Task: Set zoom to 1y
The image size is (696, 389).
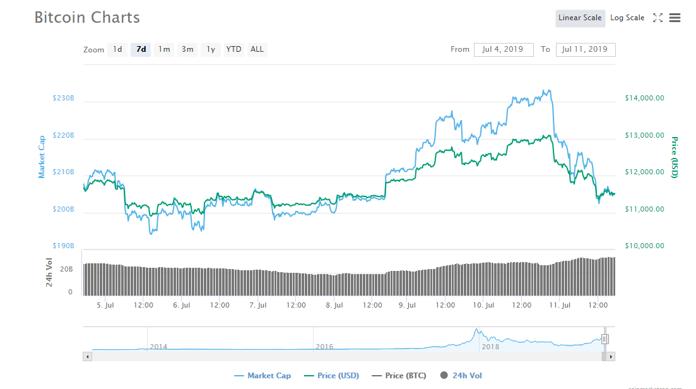Action: tap(211, 49)
